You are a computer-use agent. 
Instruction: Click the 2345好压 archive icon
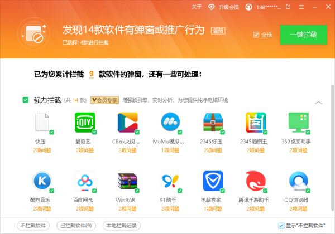(213, 123)
